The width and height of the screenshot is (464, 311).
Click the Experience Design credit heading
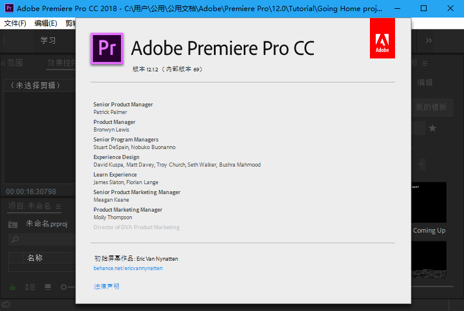pyautogui.click(x=116, y=157)
